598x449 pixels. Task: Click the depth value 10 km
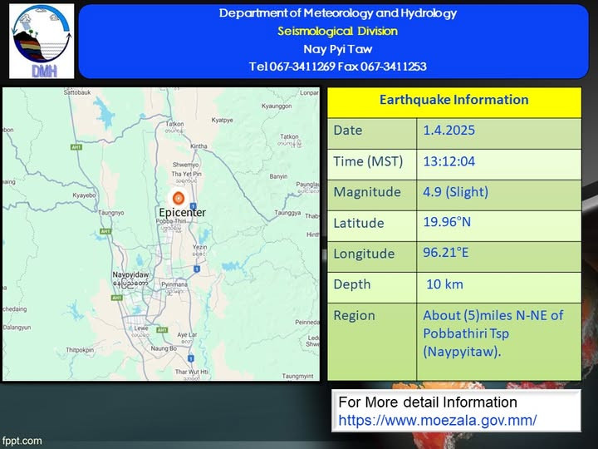pos(440,284)
